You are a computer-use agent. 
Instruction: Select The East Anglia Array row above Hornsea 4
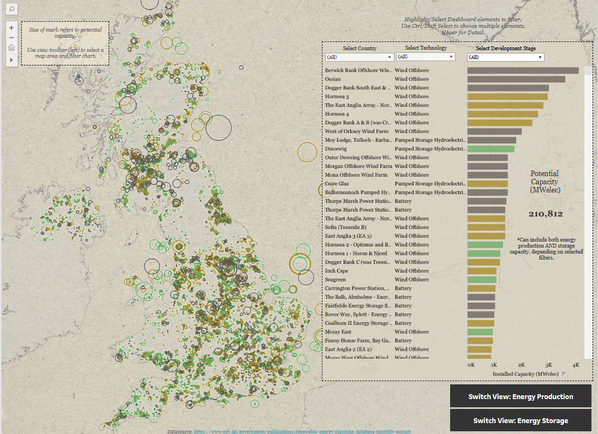[358, 105]
